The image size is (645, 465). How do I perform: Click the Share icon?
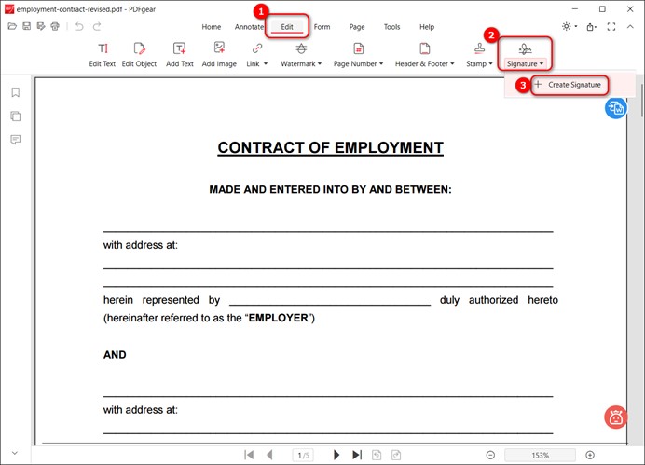pos(591,27)
